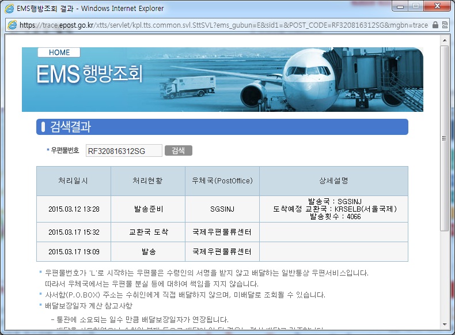Click the 발송횟수 : 4066 detail line
455x335 pixels.
point(335,216)
